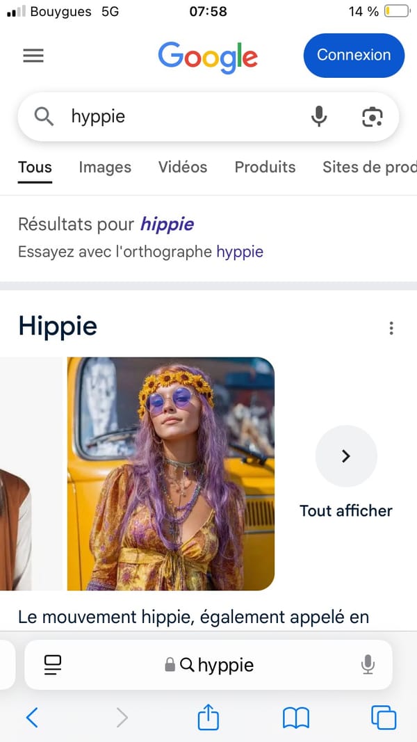The width and height of the screenshot is (417, 742).
Task: Open Safari bookmarks book icon
Action: click(x=295, y=718)
